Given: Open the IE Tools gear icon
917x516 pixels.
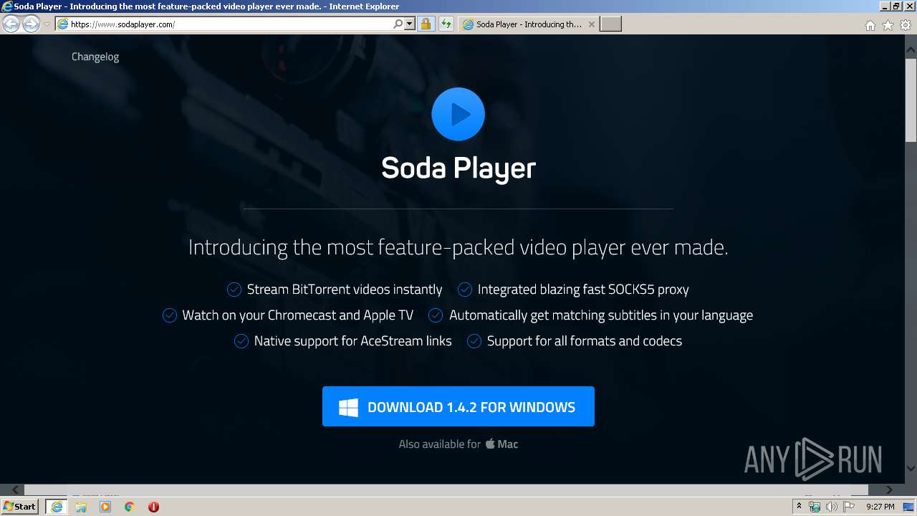Looking at the screenshot, I should (x=906, y=25).
